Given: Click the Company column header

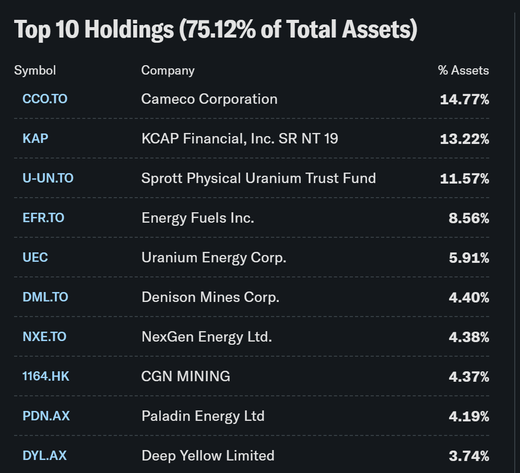Looking at the screenshot, I should click(168, 70).
